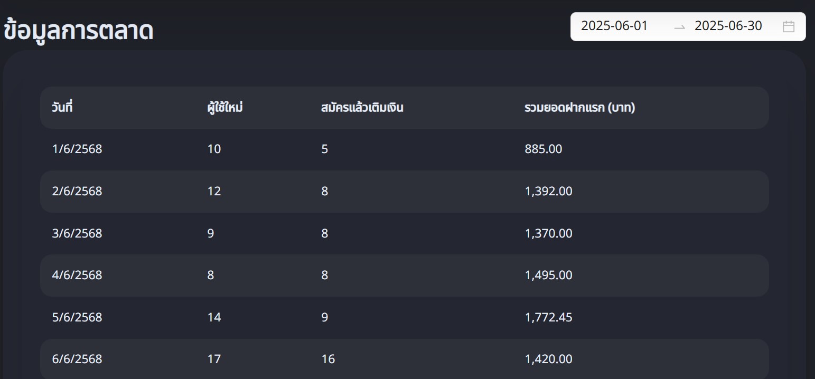
Task: Select the 5/6/2568 date cell
Action: (x=77, y=317)
